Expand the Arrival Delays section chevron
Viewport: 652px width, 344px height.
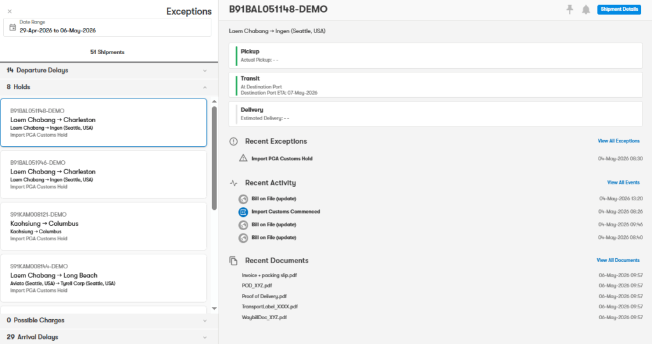204,338
